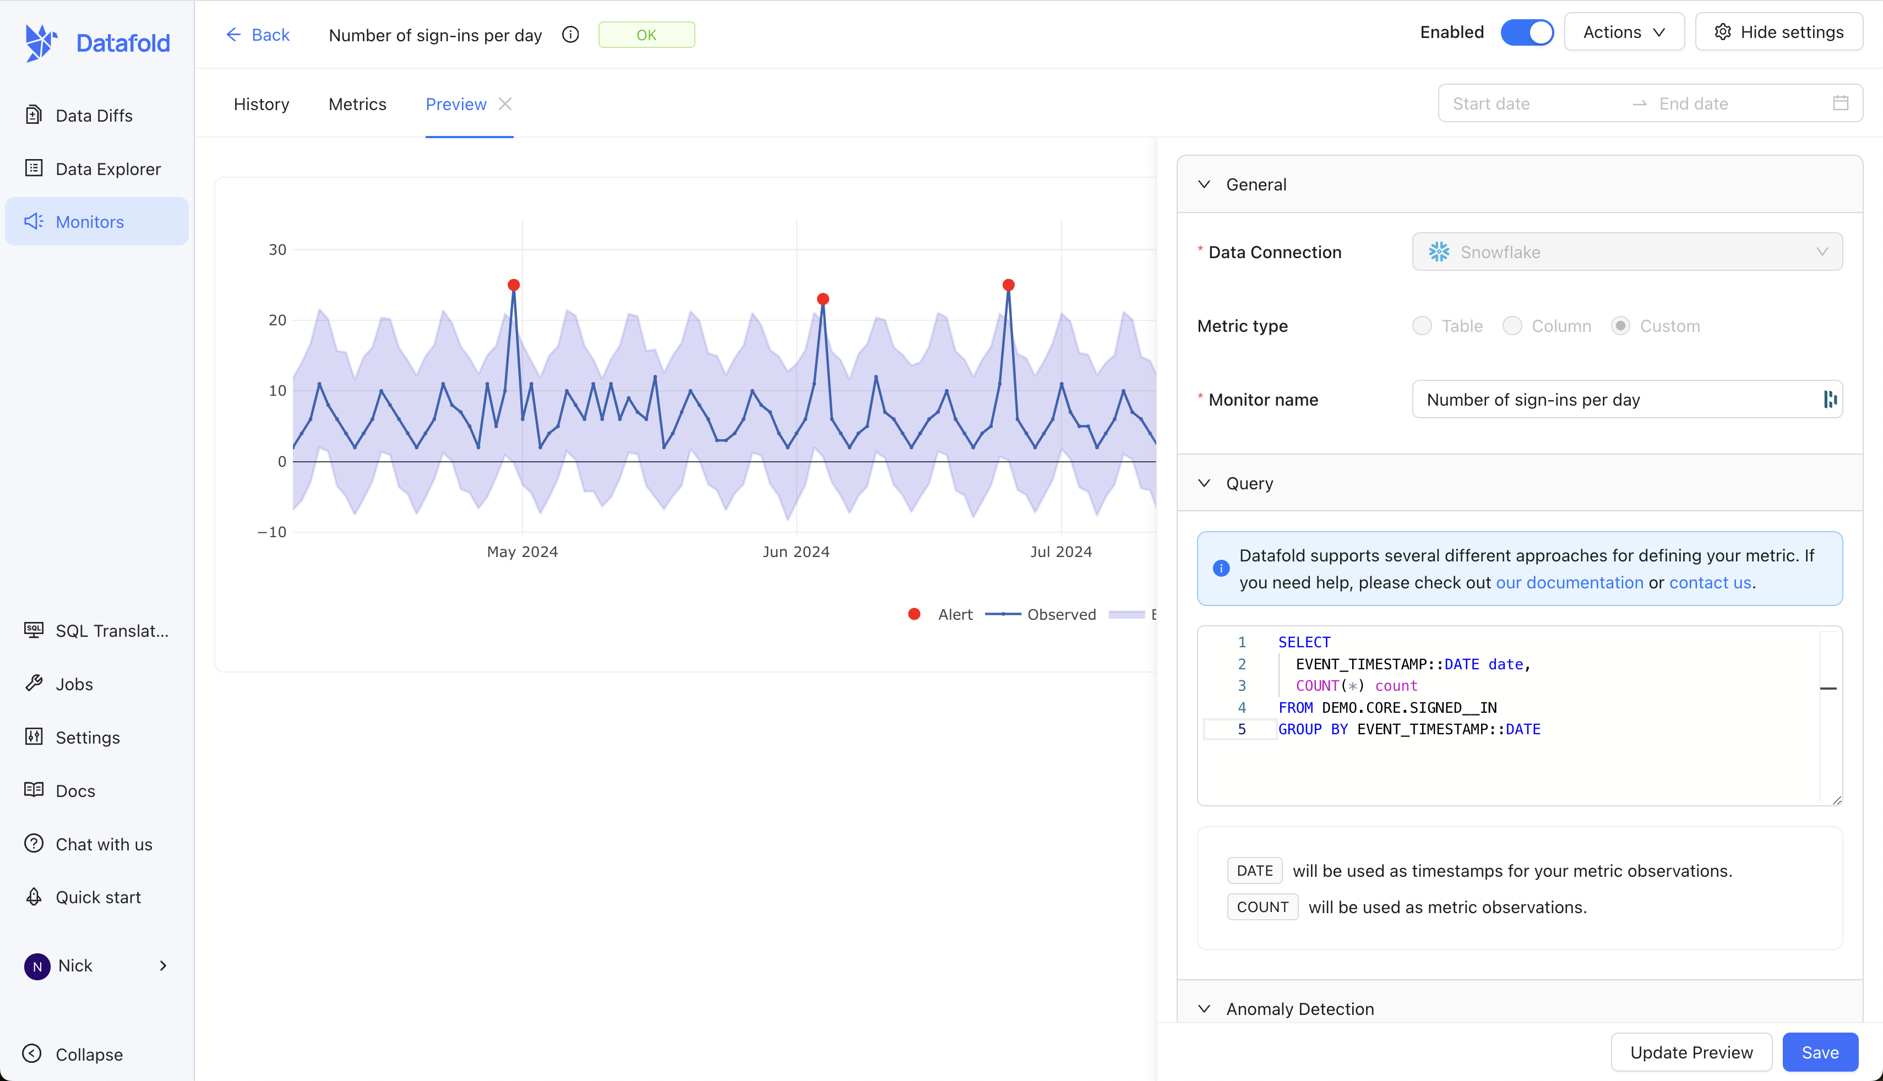Image resolution: width=1883 pixels, height=1081 pixels.
Task: Open the our documentation link
Action: click(x=1569, y=583)
